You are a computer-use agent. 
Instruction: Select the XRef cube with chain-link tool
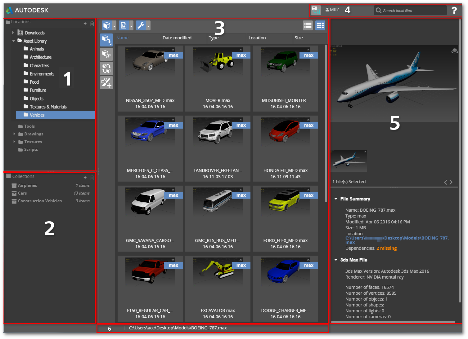pyautogui.click(x=106, y=54)
